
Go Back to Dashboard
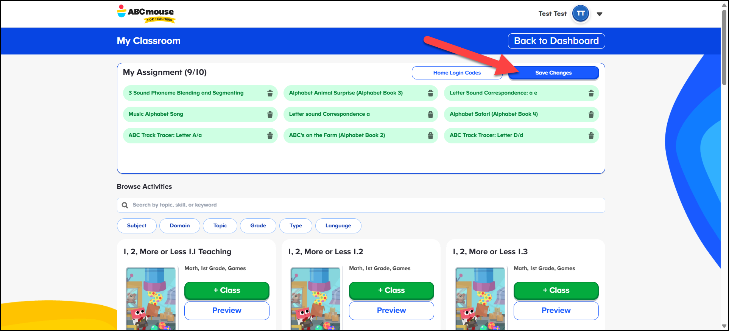pyautogui.click(x=556, y=41)
